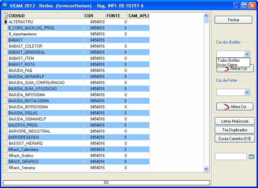Click the SIGMA app icon in title bar
The width and height of the screenshot is (258, 188).
(x=5, y=6)
